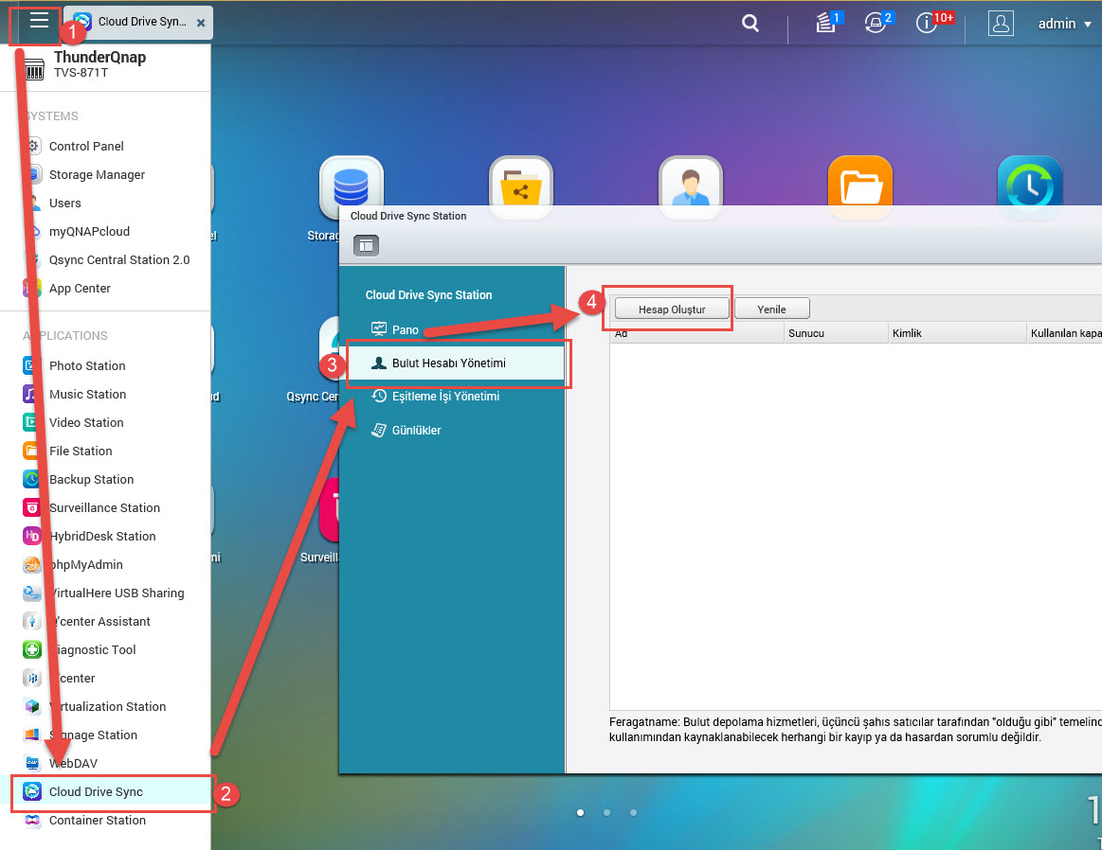The width and height of the screenshot is (1102, 850).
Task: Click the WebDAV icon in menu
Action: click(x=31, y=764)
